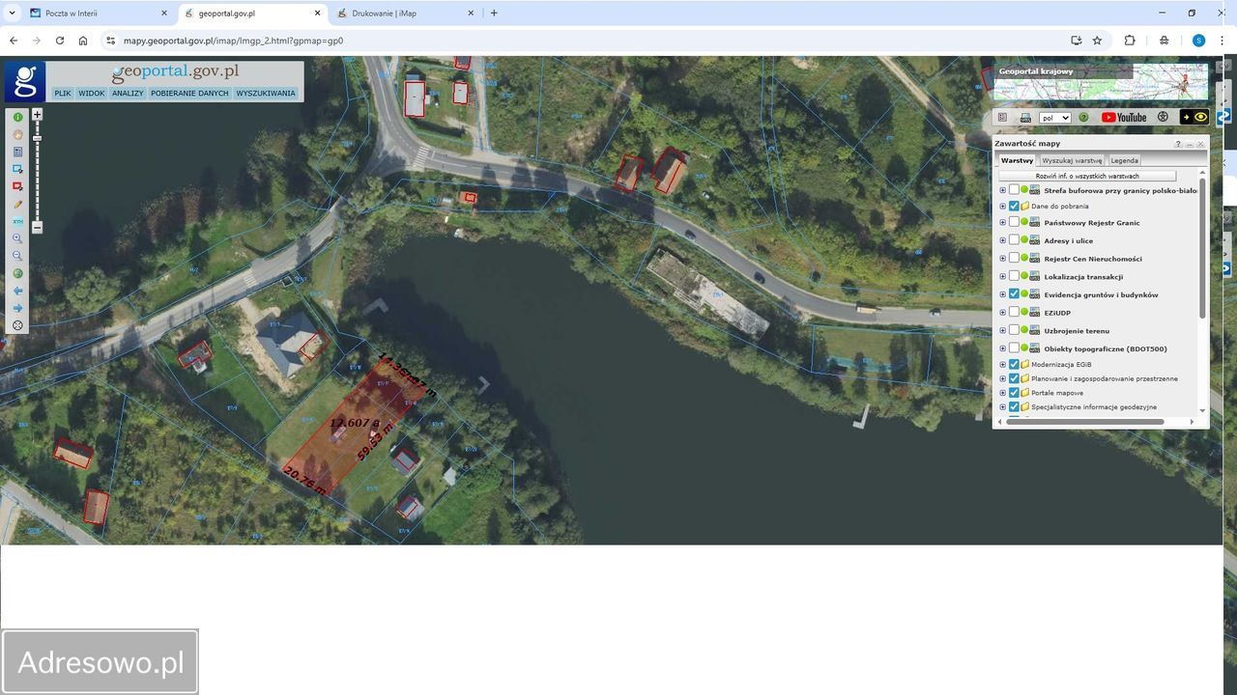
Task: Switch to 'Drukowanie | iMap' browser tab
Action: click(406, 14)
